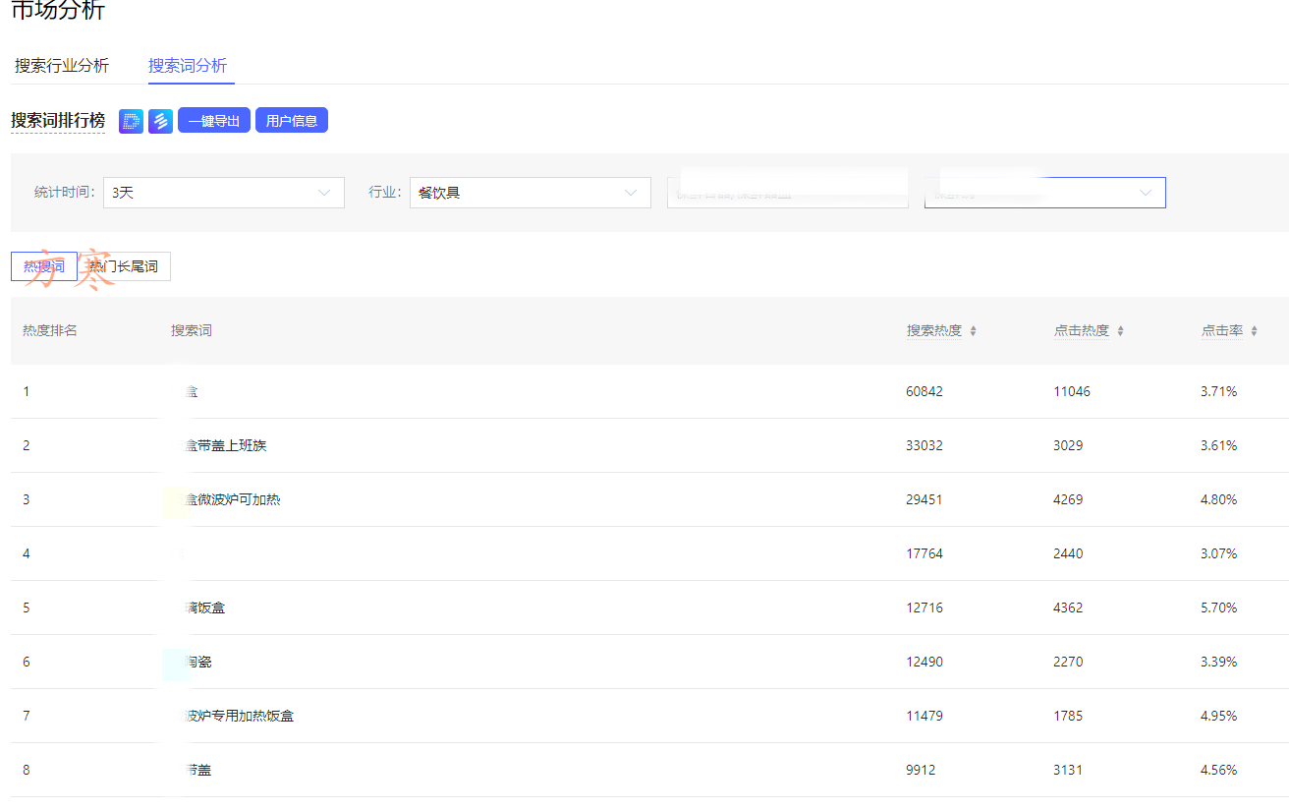Image resolution: width=1289 pixels, height=810 pixels.
Task: Select the 搜索词分析 tab
Action: coord(188,66)
